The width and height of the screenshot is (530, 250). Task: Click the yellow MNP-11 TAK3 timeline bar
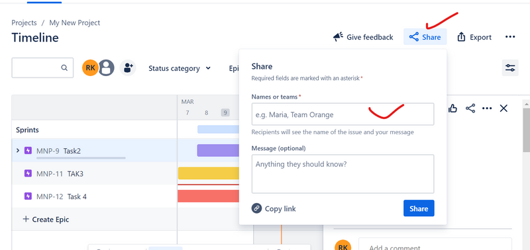[209, 173]
